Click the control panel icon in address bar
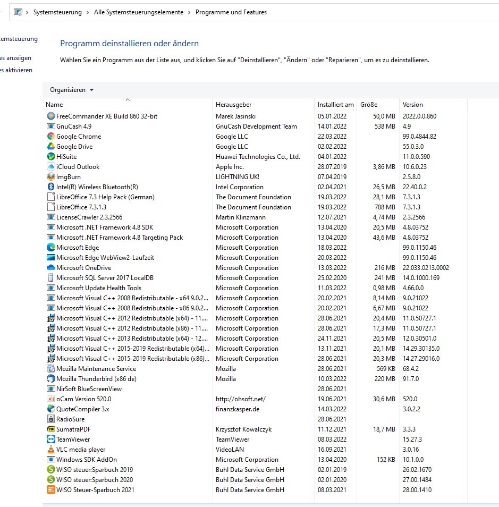Viewport: 499px width, 507px height. [x=18, y=12]
